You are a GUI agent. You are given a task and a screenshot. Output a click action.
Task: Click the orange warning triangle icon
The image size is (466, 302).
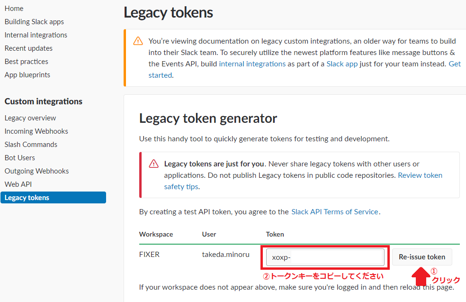click(x=138, y=41)
